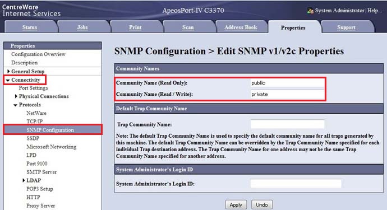Open the Status tab
This screenshot has width=387, height=210.
[x=30, y=27]
